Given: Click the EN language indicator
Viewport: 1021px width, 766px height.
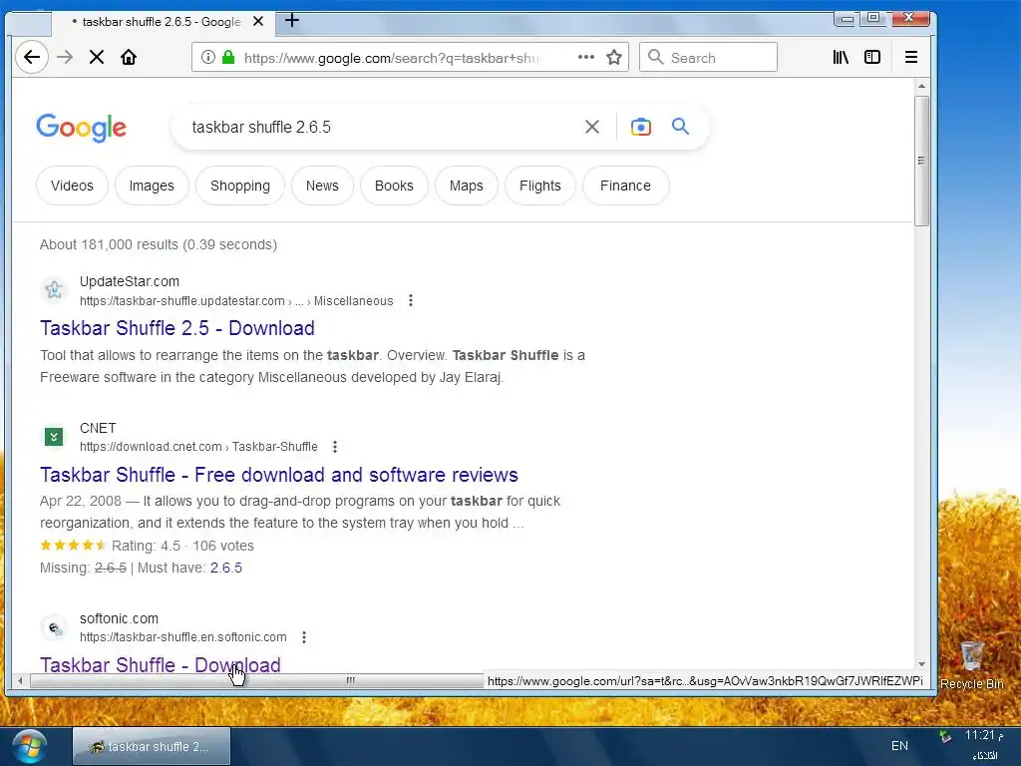Looking at the screenshot, I should pyautogui.click(x=899, y=746).
